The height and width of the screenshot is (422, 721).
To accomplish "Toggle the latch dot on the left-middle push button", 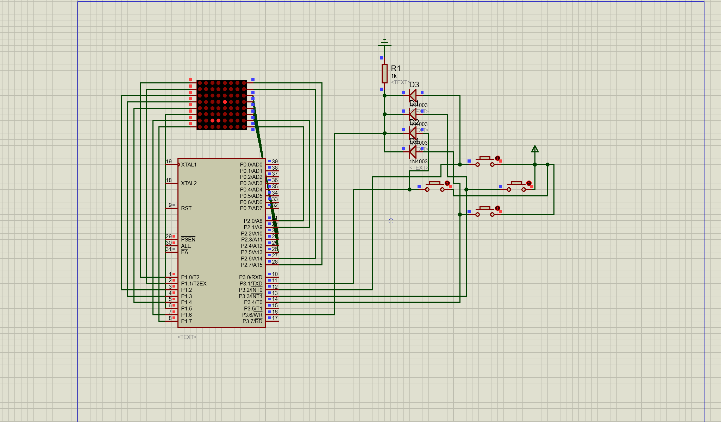I will click(x=447, y=183).
